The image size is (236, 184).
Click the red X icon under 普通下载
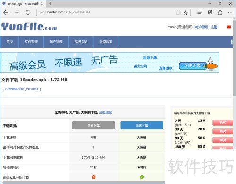pyautogui.click(x=93, y=177)
